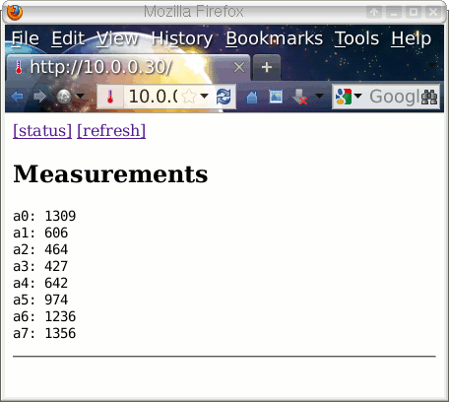
Task: Click the Firefox logo in title bar
Action: coord(15,13)
